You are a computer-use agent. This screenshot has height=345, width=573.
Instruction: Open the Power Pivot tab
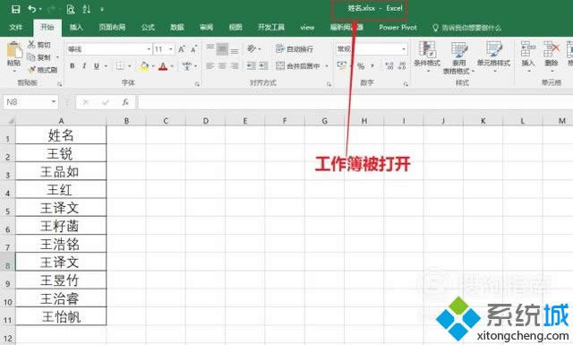[398, 28]
